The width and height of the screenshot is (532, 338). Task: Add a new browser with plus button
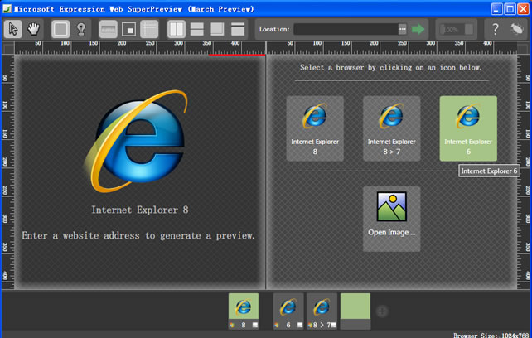(382, 311)
